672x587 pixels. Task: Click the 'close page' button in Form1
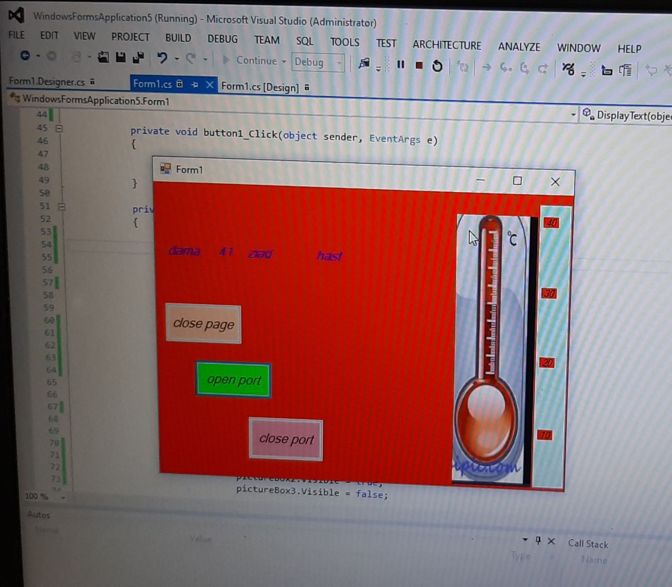(x=204, y=324)
